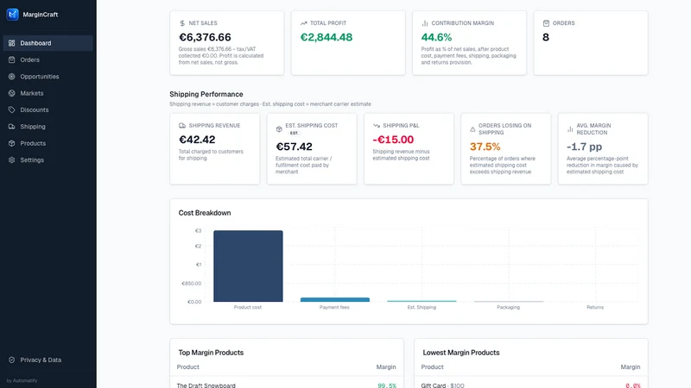This screenshot has height=388, width=691.
Task: Click the by Automatify footer text
Action: [22, 380]
